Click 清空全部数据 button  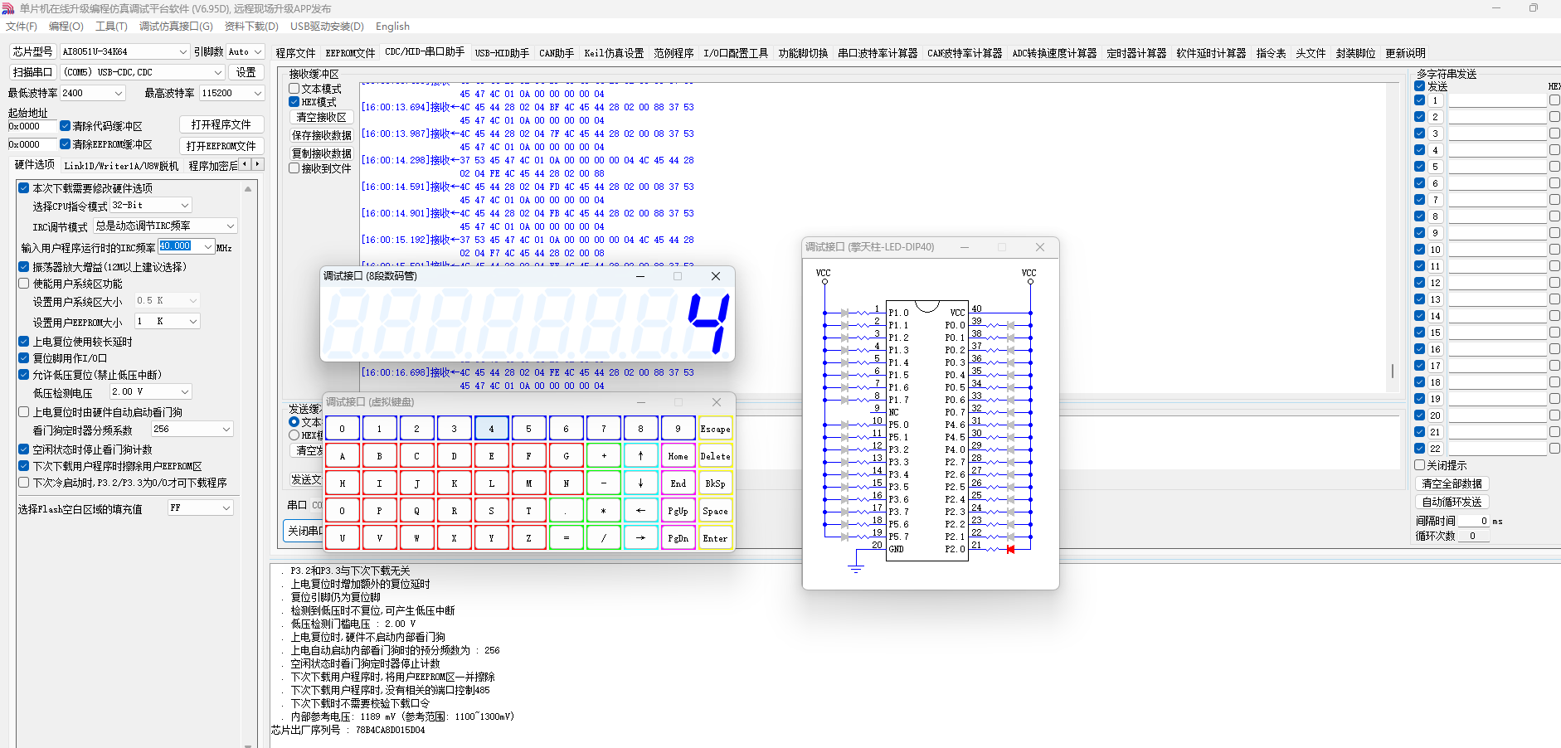click(1452, 483)
